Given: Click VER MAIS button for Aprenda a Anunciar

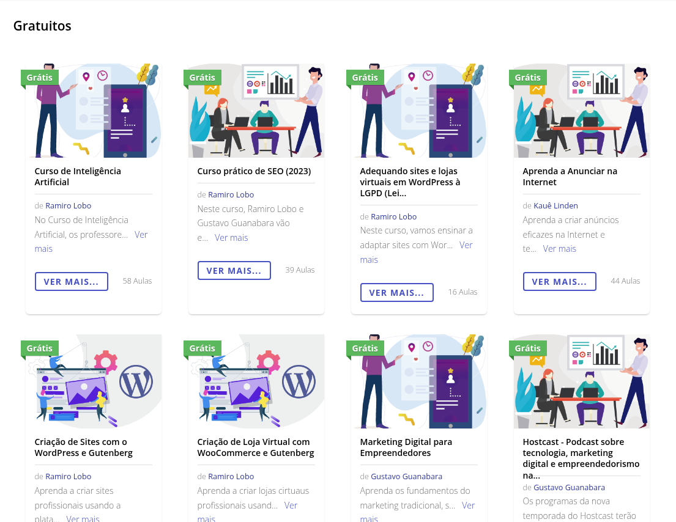Looking at the screenshot, I should (x=560, y=282).
